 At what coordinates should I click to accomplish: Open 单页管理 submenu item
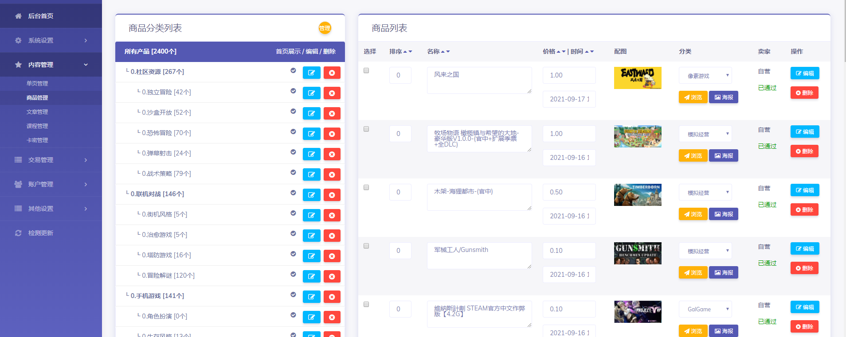tap(37, 83)
